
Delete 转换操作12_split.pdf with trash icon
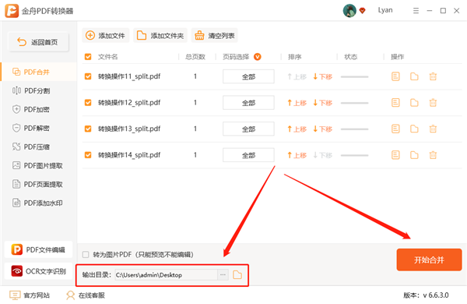(433, 103)
